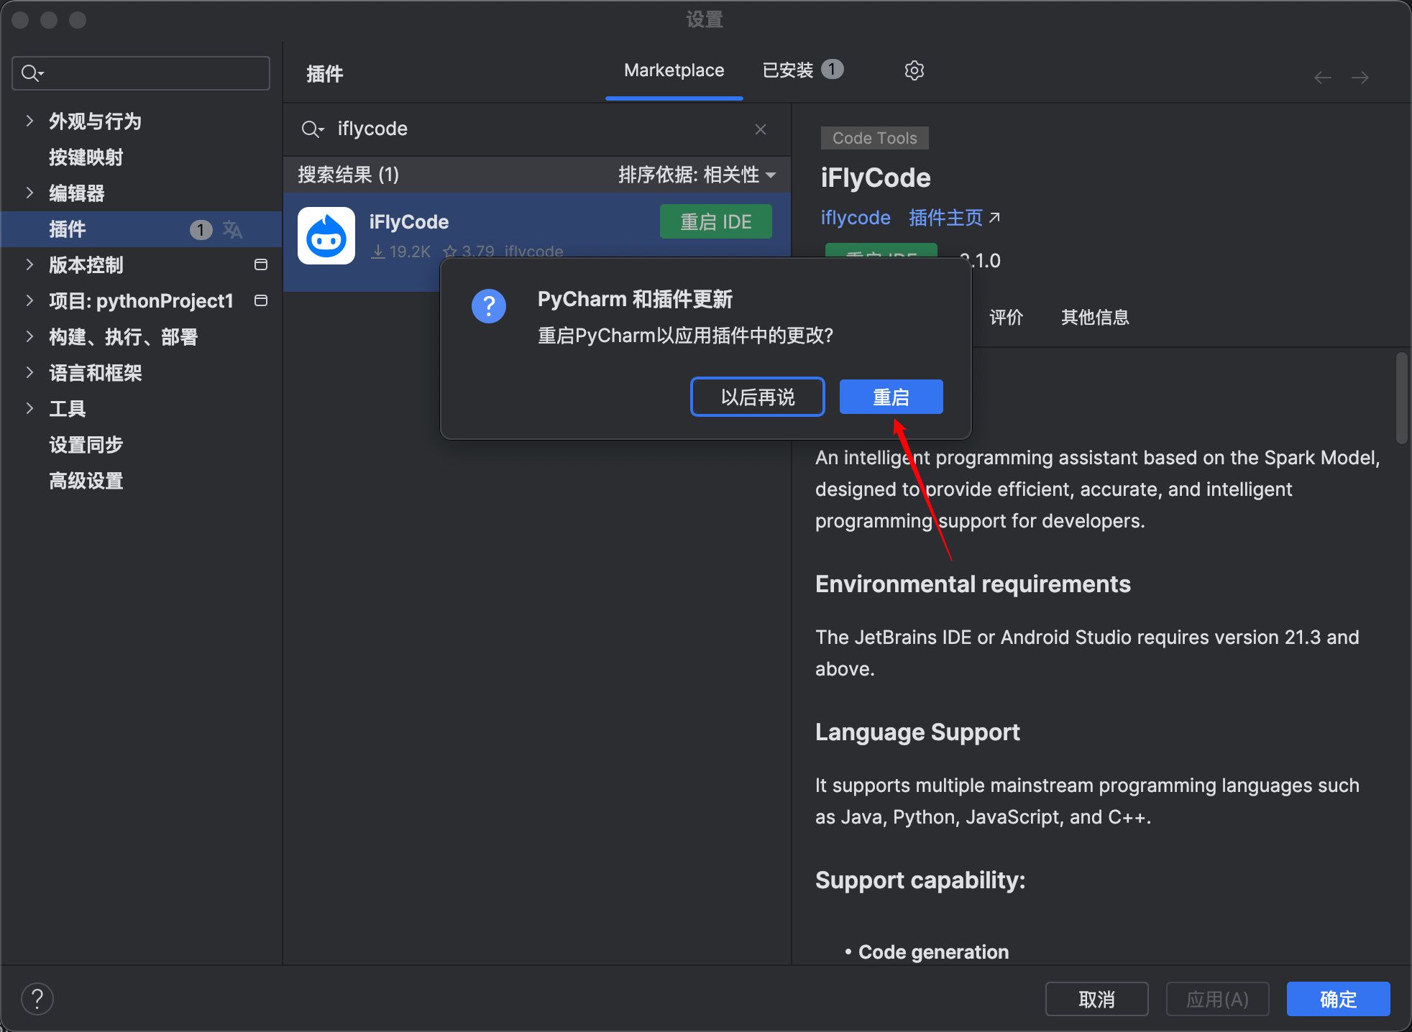Click the question icon in the update dialog
Image resolution: width=1412 pixels, height=1032 pixels.
(489, 306)
